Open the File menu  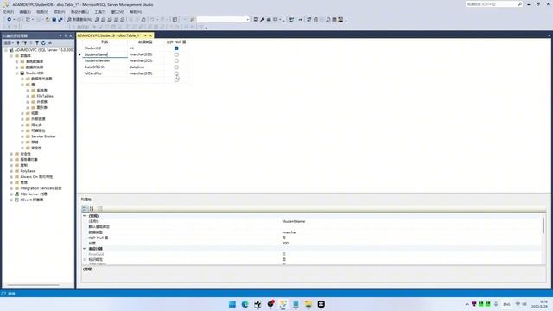(9, 12)
